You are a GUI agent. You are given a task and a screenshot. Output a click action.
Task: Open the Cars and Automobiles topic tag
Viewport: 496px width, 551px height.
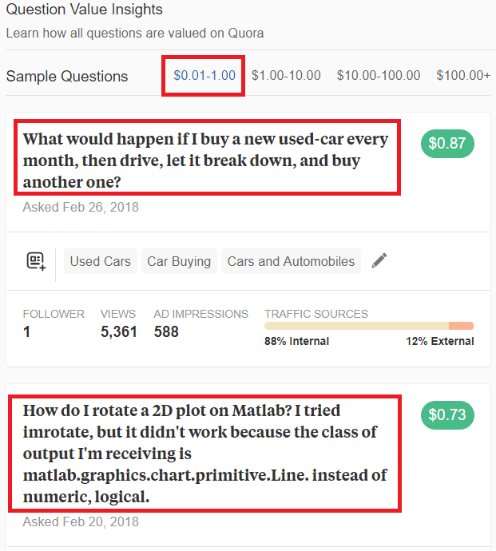pyautogui.click(x=291, y=261)
